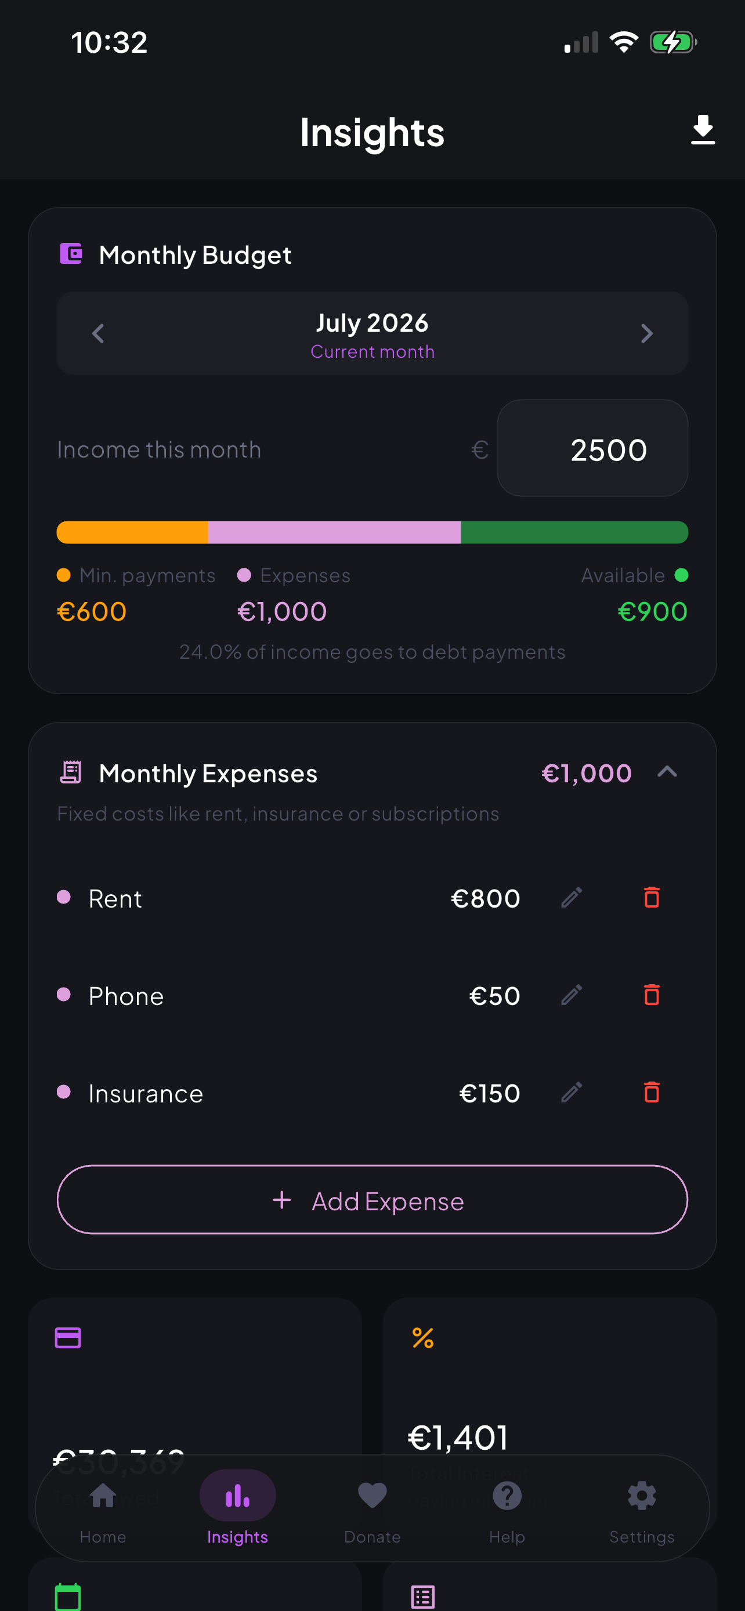Image resolution: width=745 pixels, height=1611 pixels.
Task: Tap the download export icon
Action: (703, 130)
